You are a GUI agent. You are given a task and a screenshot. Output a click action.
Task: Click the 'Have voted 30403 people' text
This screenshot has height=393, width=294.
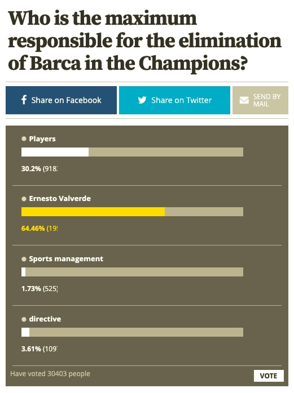[x=50, y=373]
